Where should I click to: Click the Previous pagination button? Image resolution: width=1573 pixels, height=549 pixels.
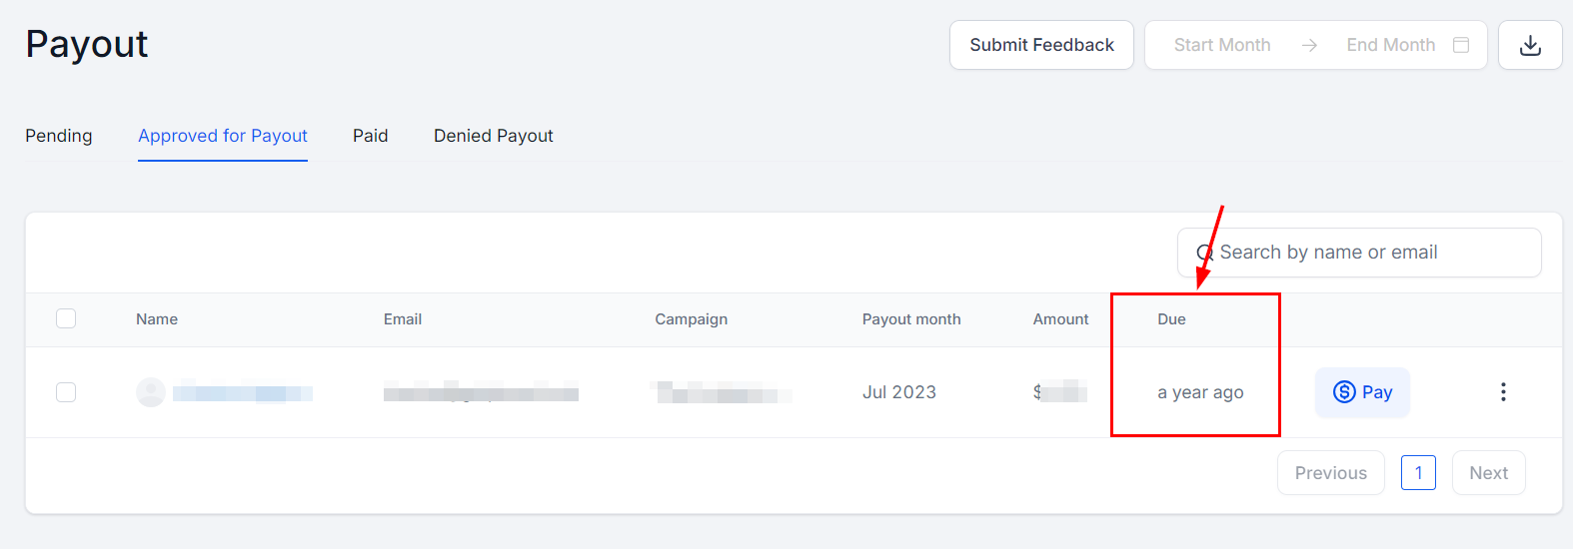tap(1330, 473)
